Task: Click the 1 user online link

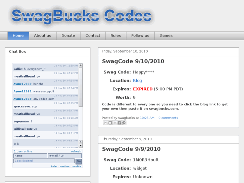Action: [x=23, y=151]
